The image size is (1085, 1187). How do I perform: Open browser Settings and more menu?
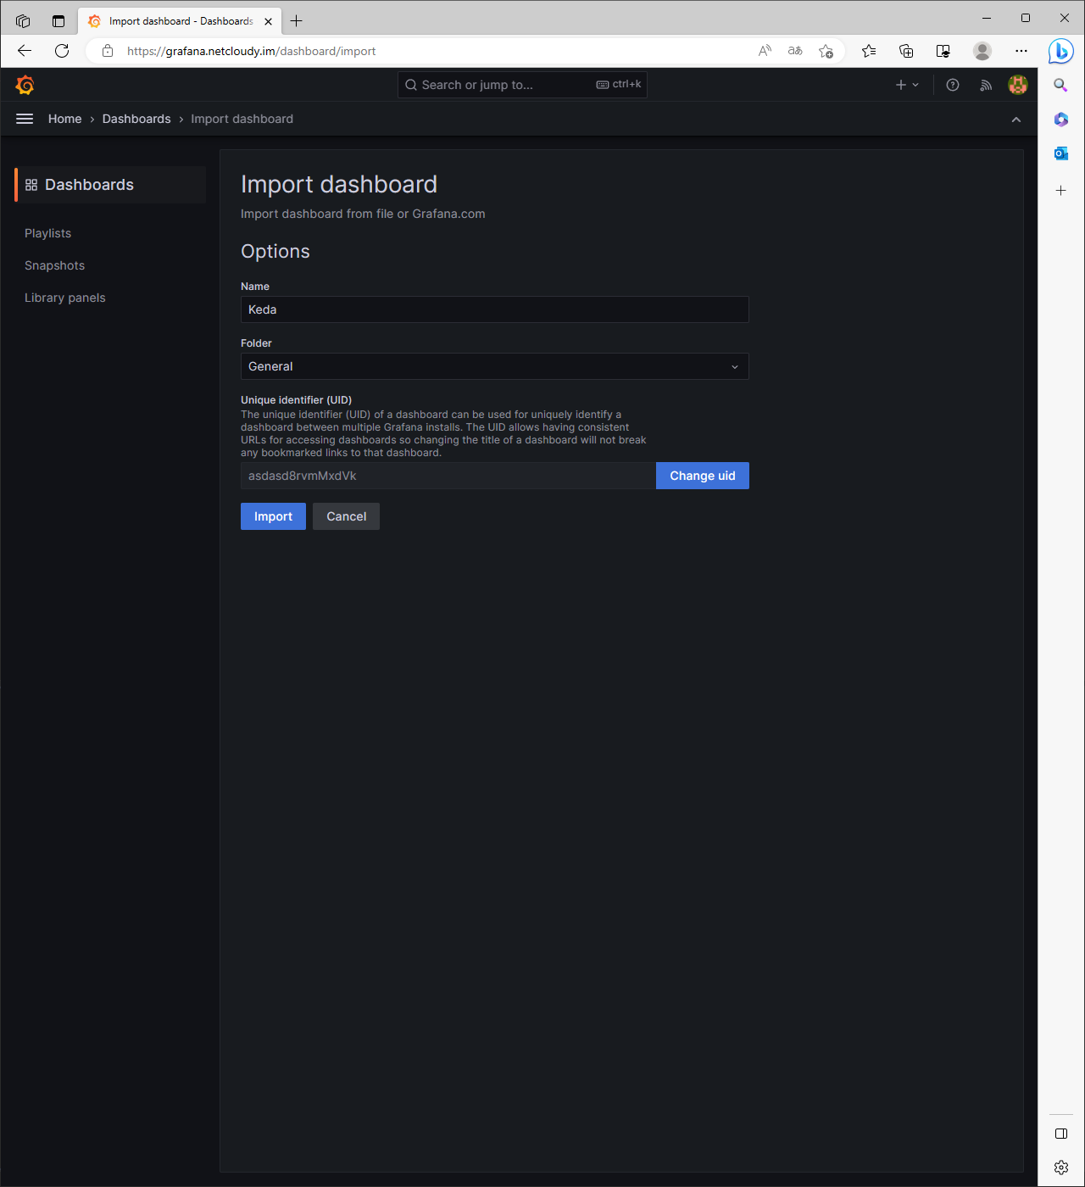(1021, 51)
